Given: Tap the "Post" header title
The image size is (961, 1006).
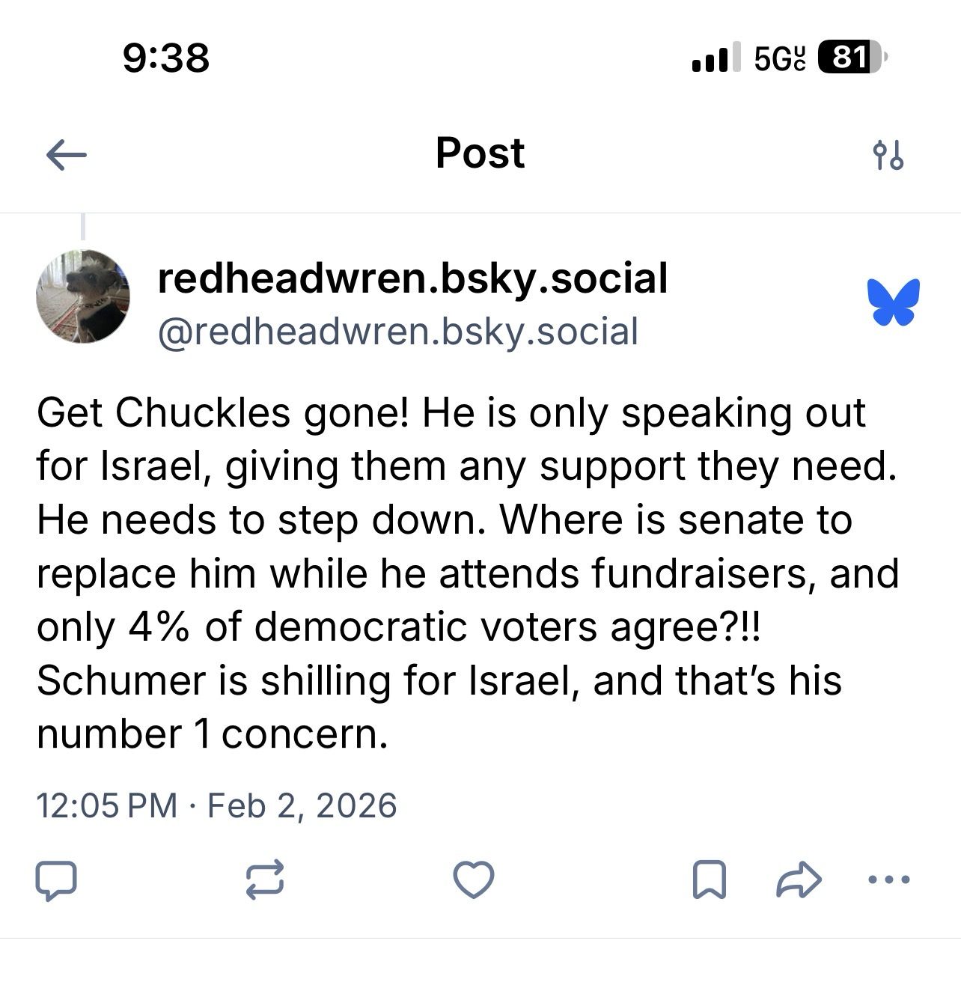Looking at the screenshot, I should click(480, 154).
